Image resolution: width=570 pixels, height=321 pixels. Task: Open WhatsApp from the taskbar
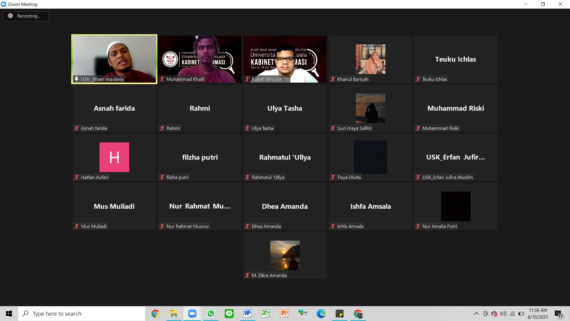click(211, 314)
